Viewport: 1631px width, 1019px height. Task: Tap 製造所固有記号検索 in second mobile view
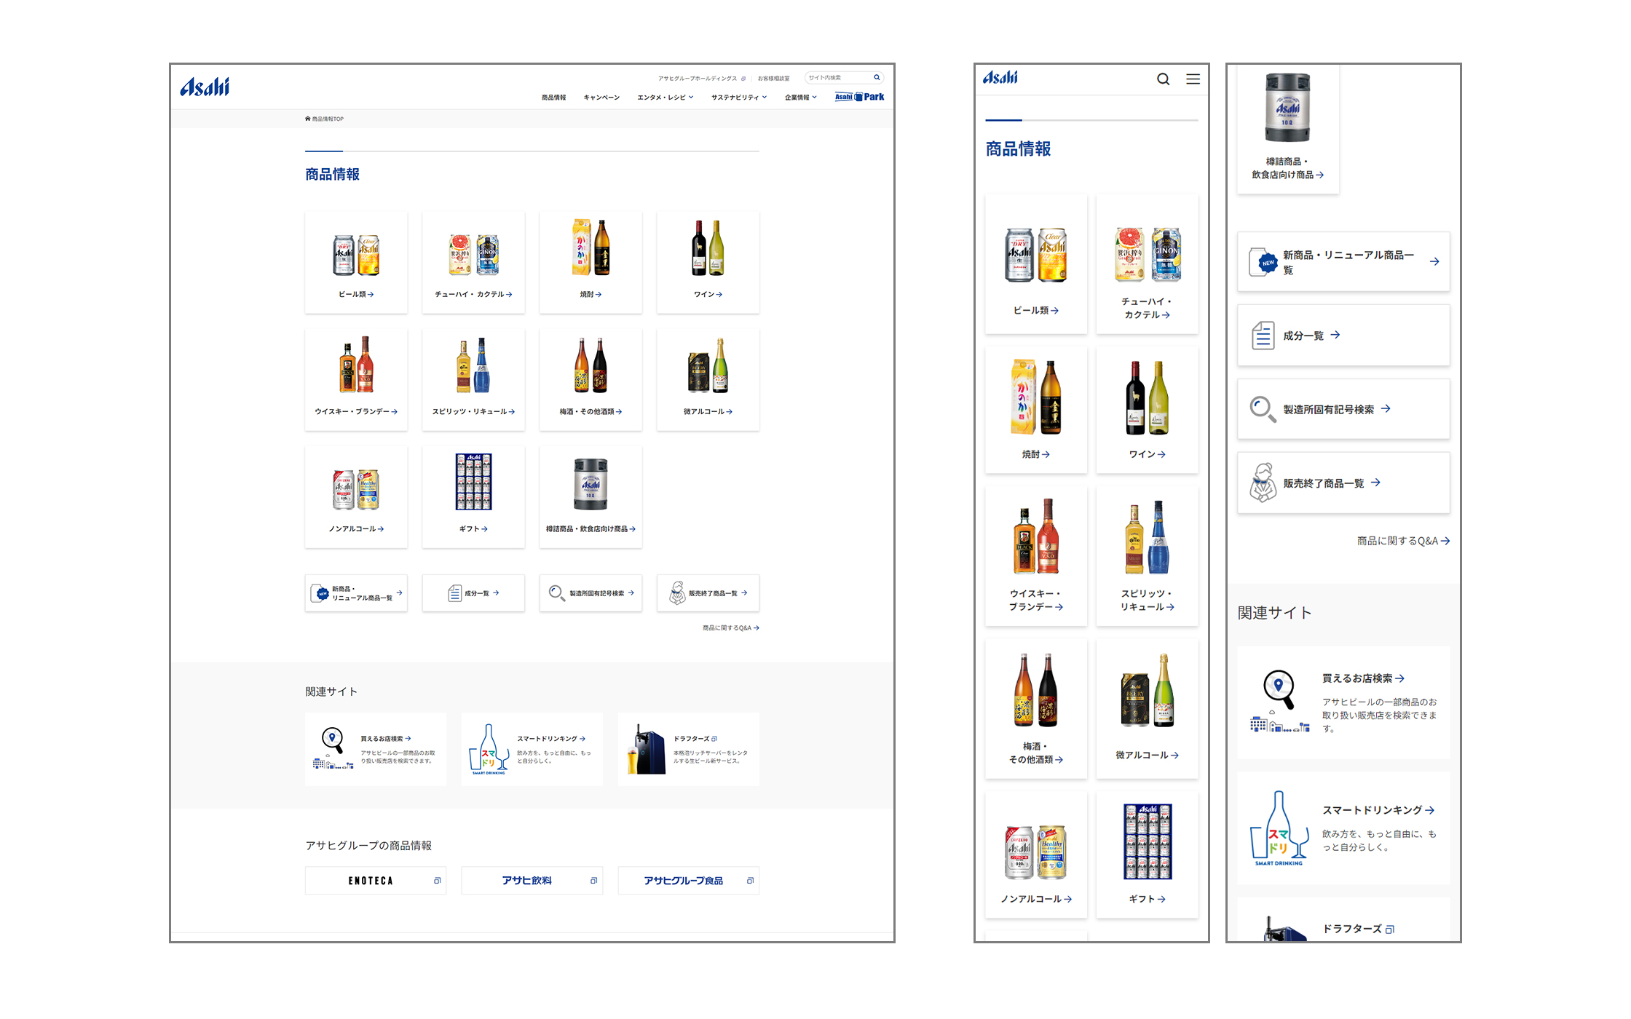[1343, 409]
